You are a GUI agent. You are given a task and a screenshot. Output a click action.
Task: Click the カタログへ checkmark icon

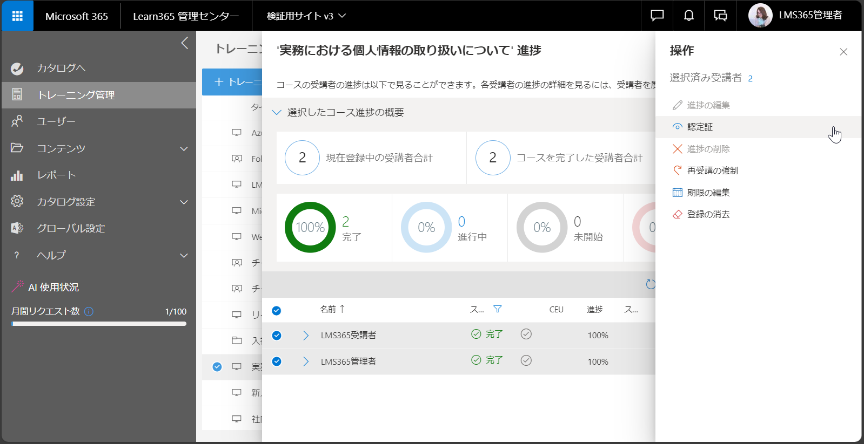[x=17, y=69]
